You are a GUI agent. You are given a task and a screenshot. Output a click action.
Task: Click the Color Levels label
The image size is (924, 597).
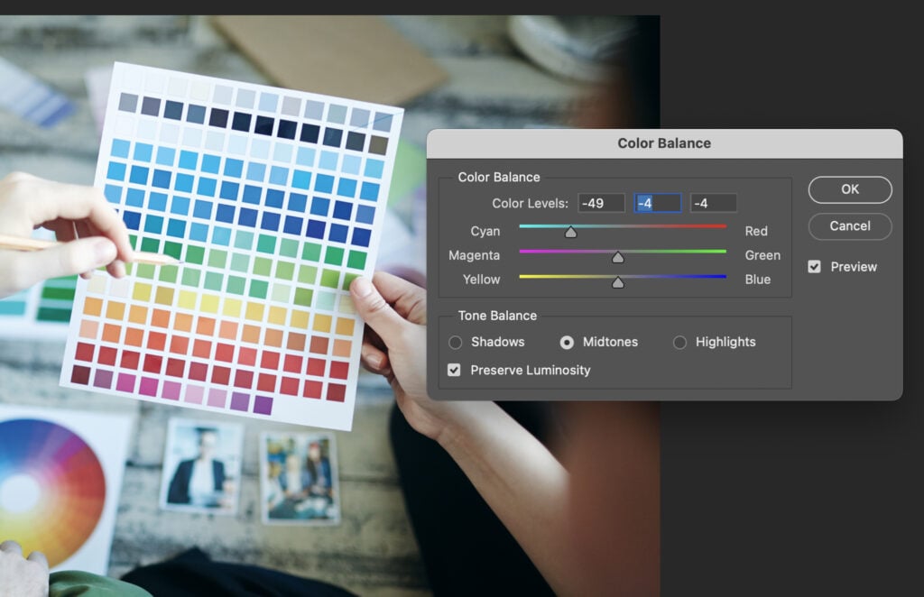[x=529, y=202]
